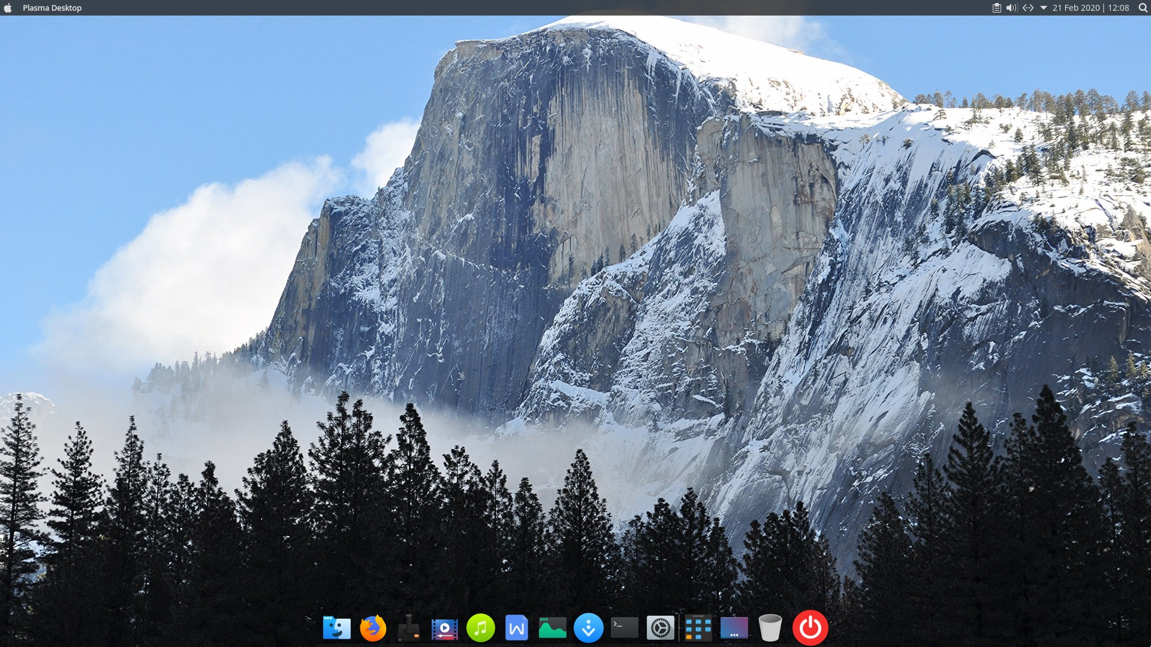Open System Settings gear icon
Image resolution: width=1151 pixels, height=647 pixels.
tap(660, 628)
